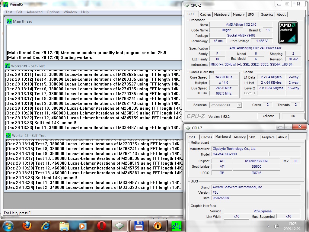Open the Edit menu in Prime95

point(19,12)
